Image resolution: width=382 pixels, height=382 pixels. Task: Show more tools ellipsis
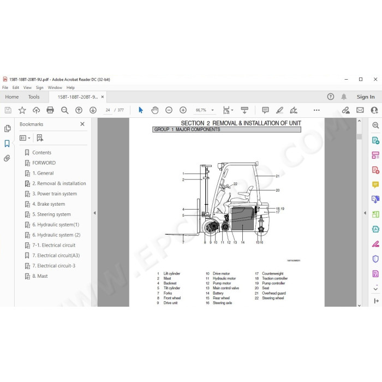pos(317,110)
